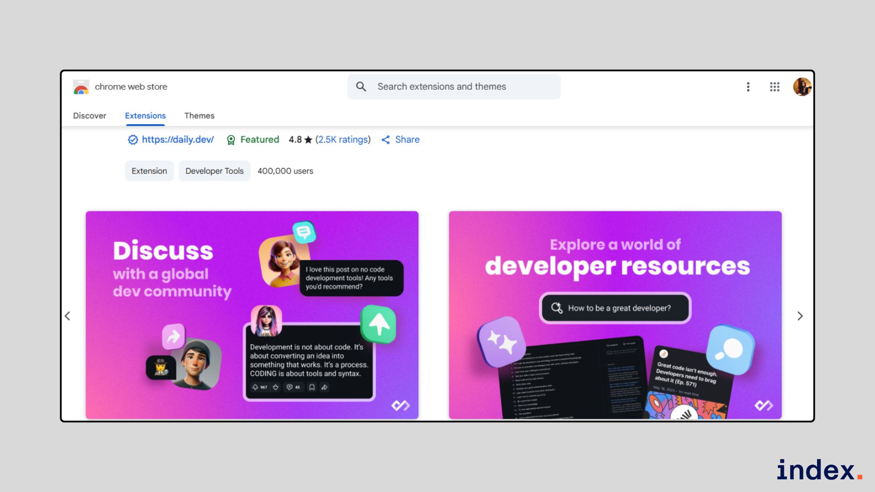Viewport: 875px width, 492px height.
Task: Click the Extension type chip
Action: tap(149, 171)
